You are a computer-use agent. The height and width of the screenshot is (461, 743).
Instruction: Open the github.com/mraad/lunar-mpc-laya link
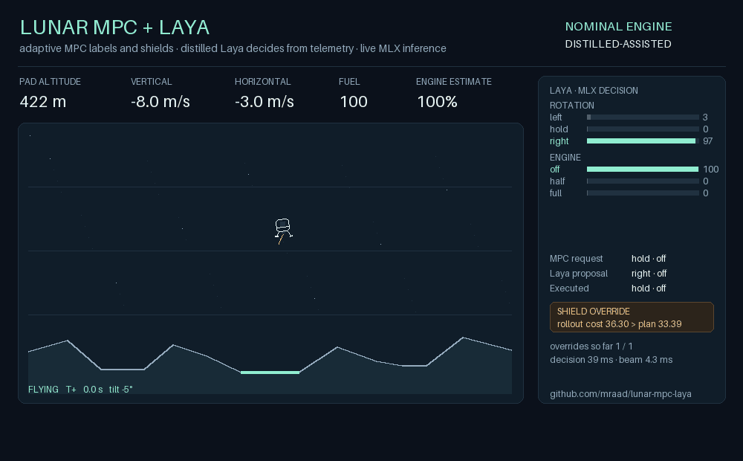(620, 394)
